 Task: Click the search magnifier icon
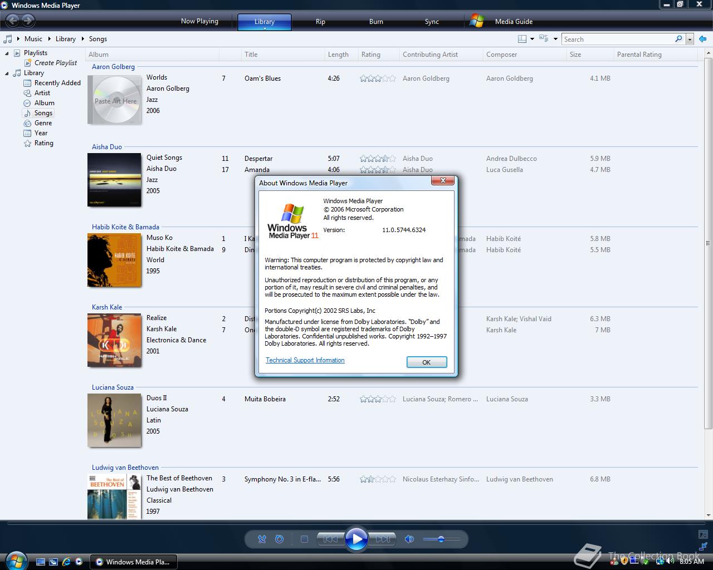pyautogui.click(x=678, y=39)
